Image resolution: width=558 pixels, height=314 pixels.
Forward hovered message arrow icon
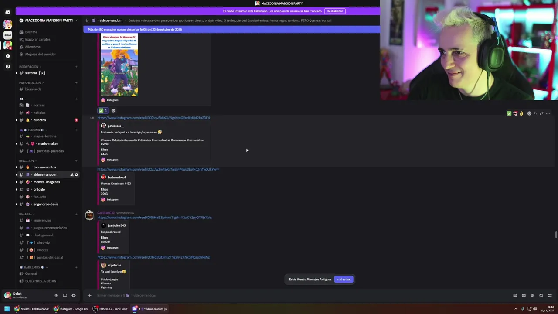coord(541,113)
